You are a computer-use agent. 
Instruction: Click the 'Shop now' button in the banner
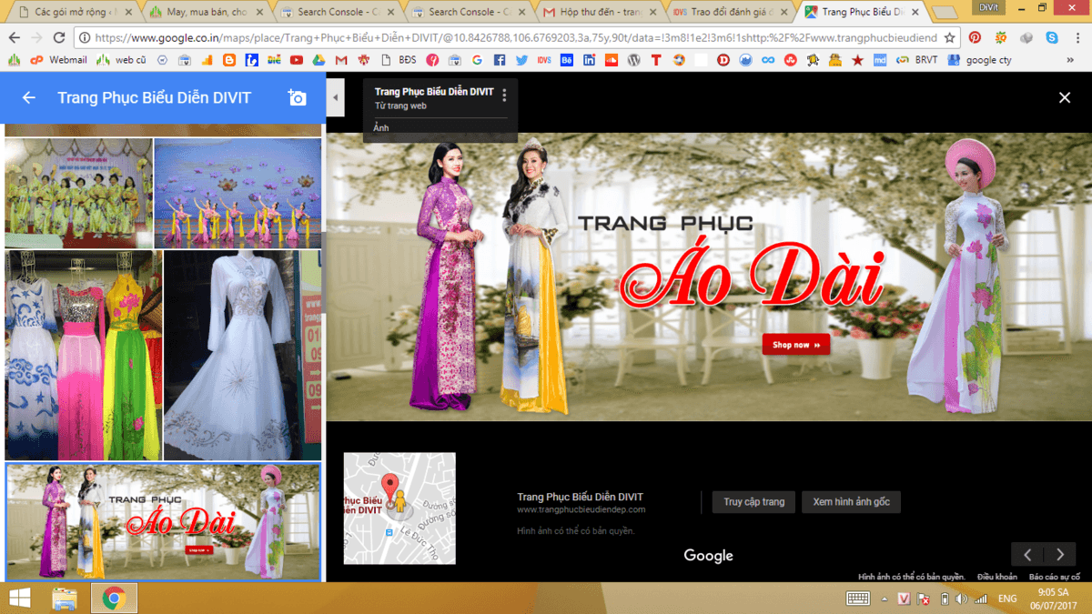[x=796, y=345]
